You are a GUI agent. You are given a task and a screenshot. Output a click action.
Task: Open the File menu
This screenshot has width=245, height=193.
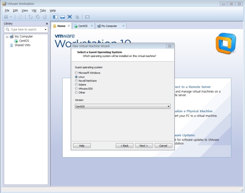click(7, 11)
